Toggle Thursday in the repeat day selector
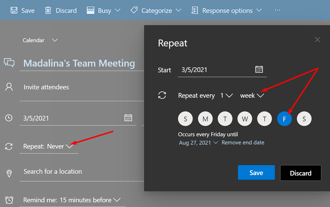Screen dimensions: 330x207 pos(264,119)
